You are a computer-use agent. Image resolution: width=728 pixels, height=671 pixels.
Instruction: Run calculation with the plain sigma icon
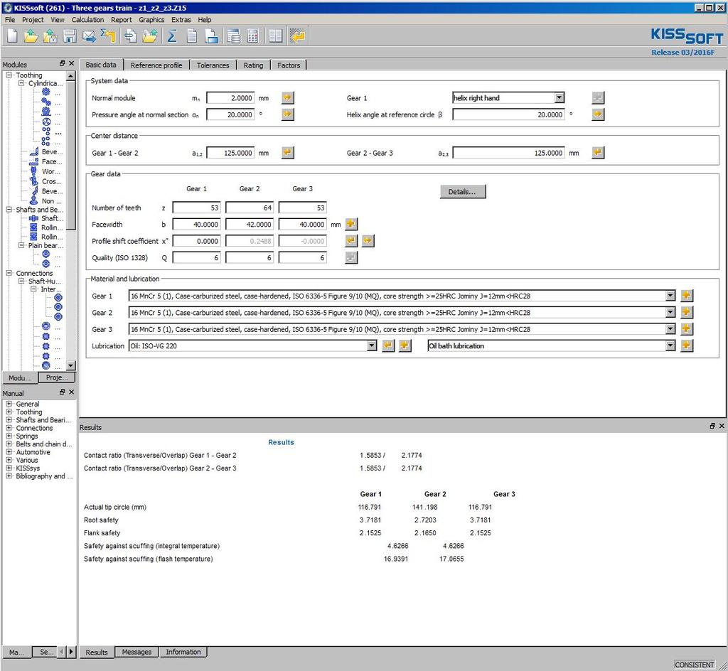tap(172, 36)
